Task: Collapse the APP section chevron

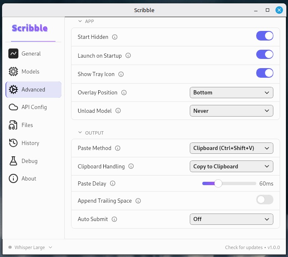Action: pos(80,21)
